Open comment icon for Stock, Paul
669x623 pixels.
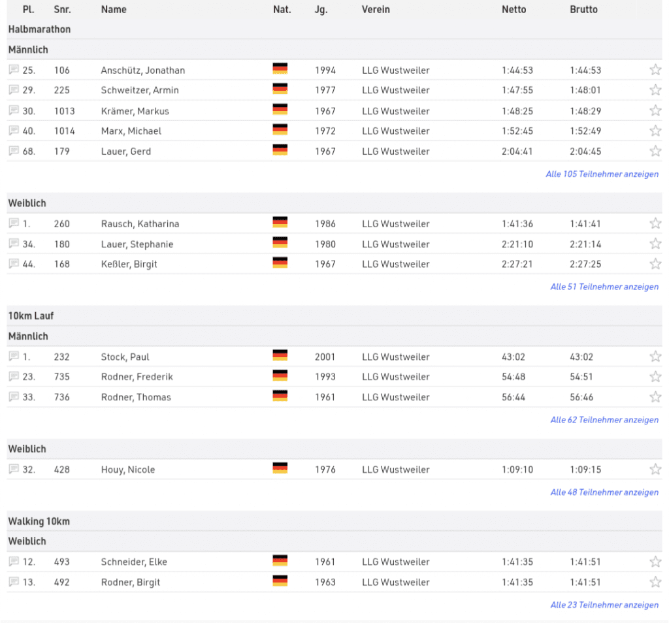(x=14, y=357)
